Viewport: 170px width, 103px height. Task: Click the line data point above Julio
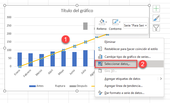click(86, 42)
